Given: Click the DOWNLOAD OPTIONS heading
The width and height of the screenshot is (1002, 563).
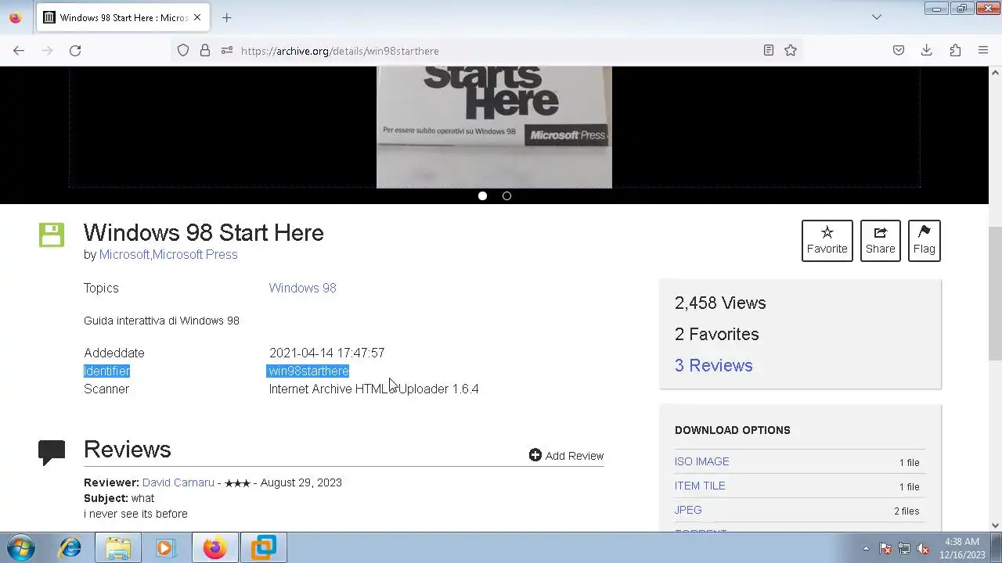Looking at the screenshot, I should click(x=733, y=430).
